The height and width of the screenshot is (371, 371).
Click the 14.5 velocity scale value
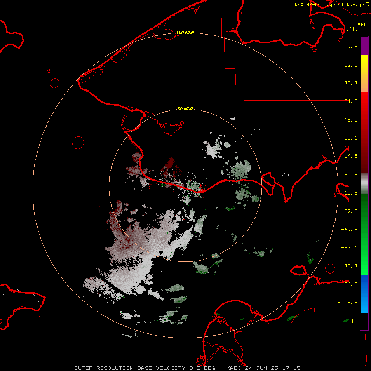pos(351,156)
